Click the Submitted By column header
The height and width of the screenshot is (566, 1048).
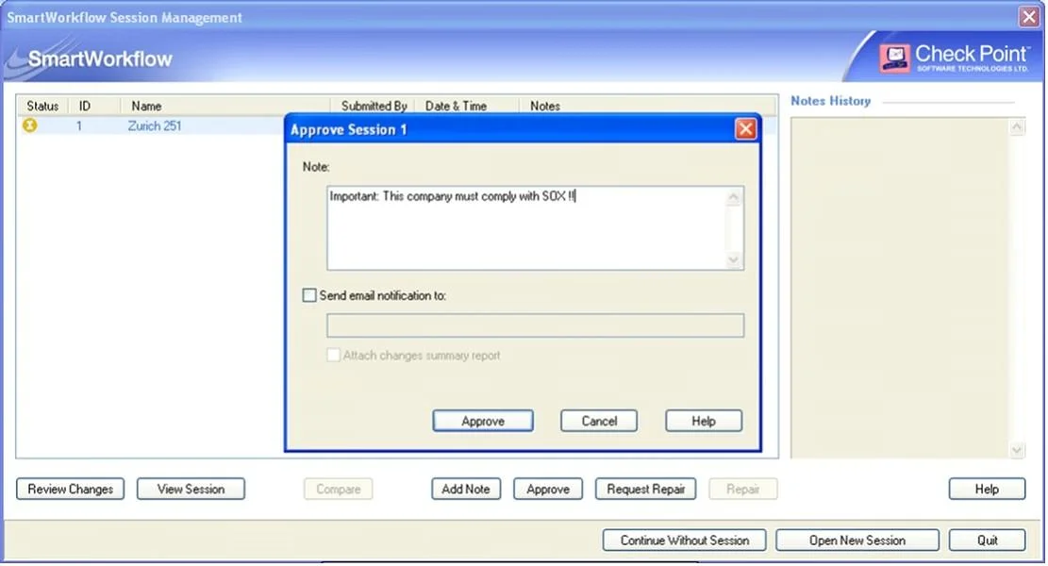point(374,106)
